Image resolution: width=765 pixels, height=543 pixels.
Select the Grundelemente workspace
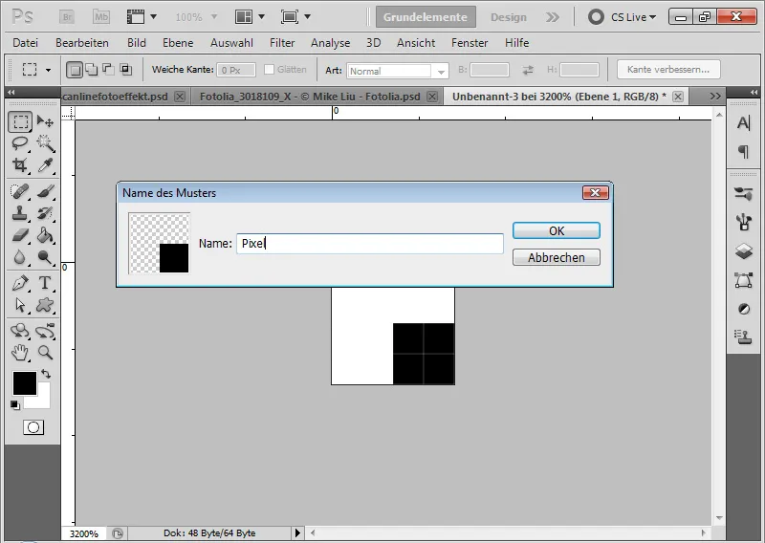(425, 17)
